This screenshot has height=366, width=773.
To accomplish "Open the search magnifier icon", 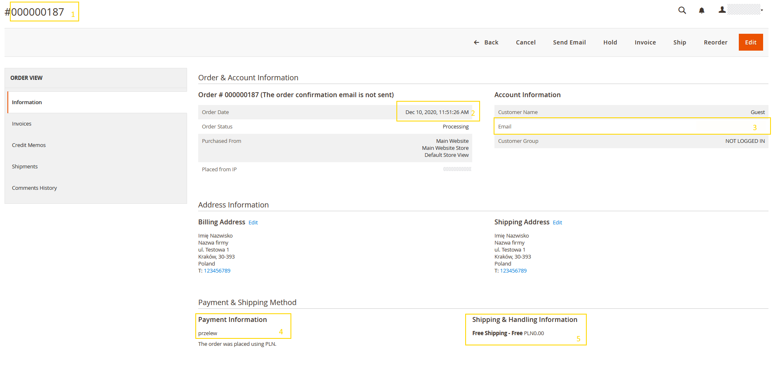I will [682, 10].
